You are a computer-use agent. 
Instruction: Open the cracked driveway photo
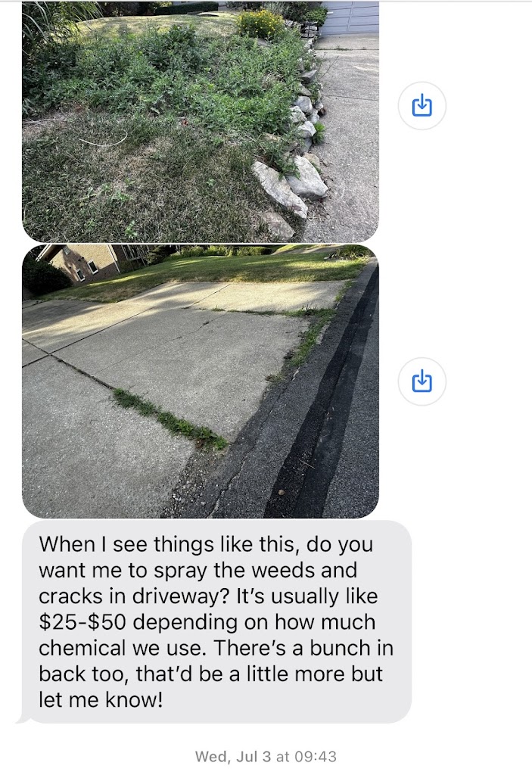201,381
